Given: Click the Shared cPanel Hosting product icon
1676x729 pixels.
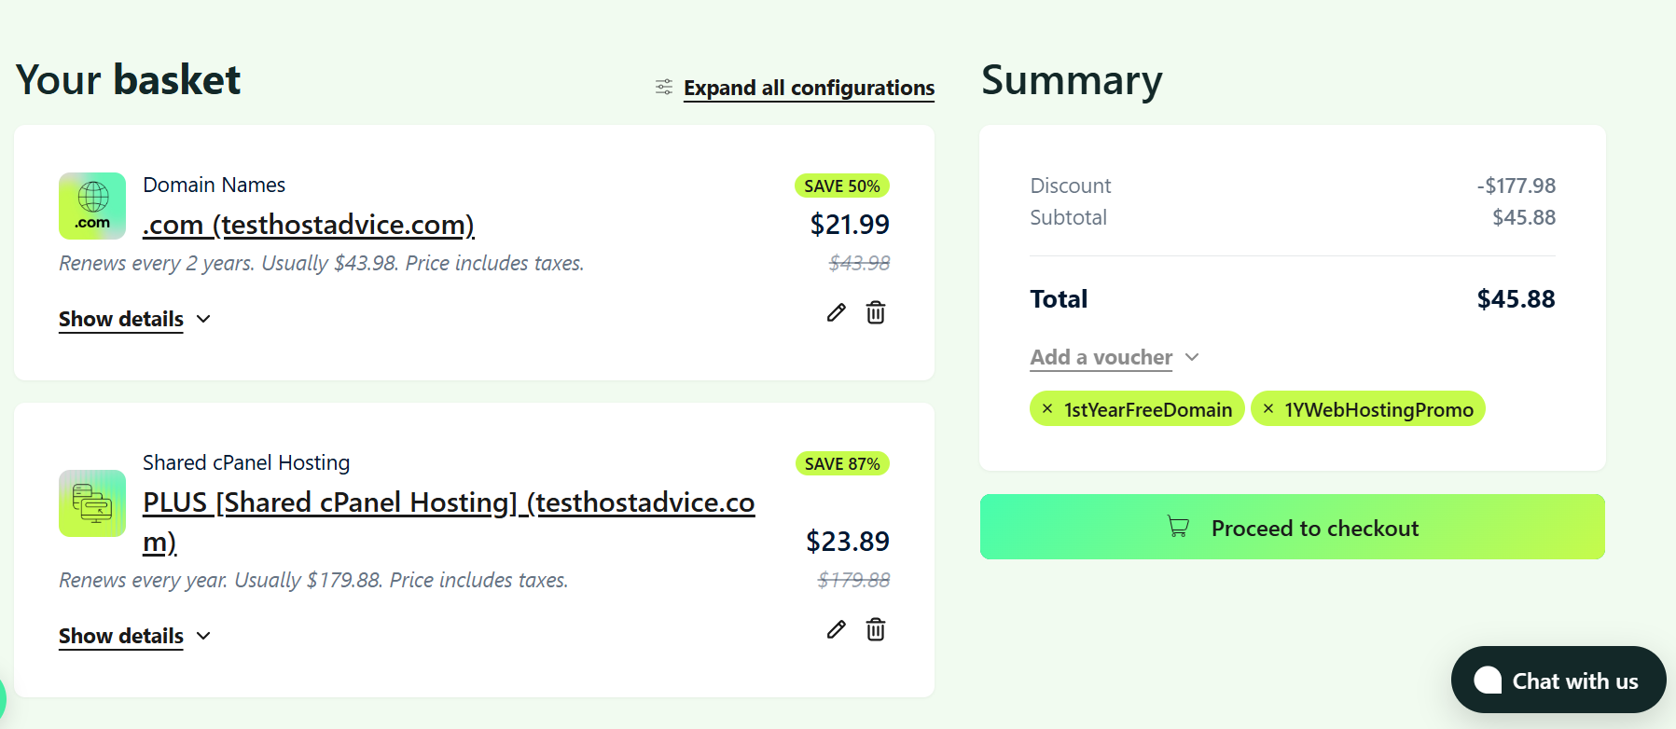Looking at the screenshot, I should pos(92,503).
